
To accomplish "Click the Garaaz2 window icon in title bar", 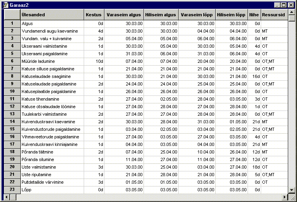I will 6,5.
